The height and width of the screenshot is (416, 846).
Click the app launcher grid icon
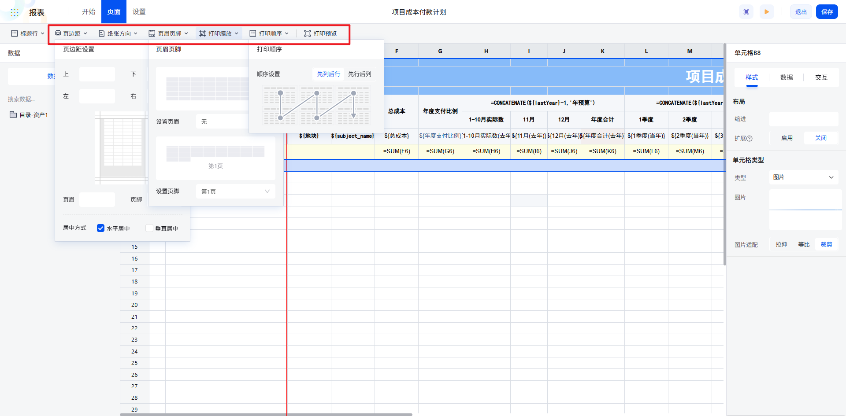(x=15, y=12)
